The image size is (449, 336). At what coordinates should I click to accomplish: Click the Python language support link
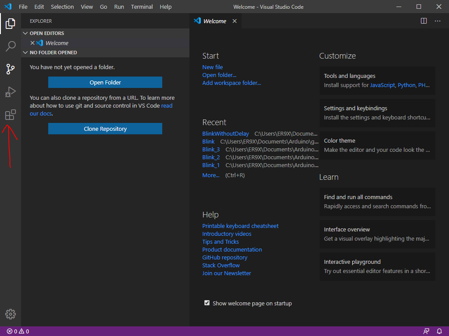pyautogui.click(x=406, y=85)
